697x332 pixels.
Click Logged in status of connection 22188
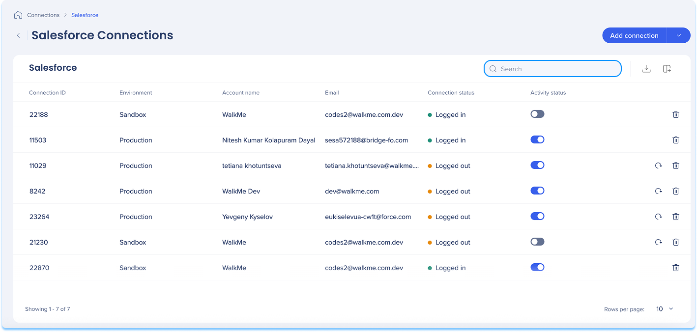tap(447, 114)
